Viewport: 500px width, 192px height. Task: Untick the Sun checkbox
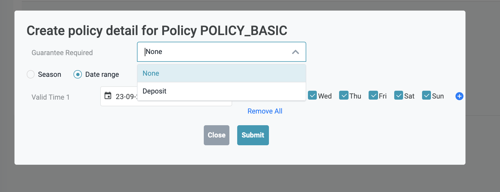coord(427,95)
